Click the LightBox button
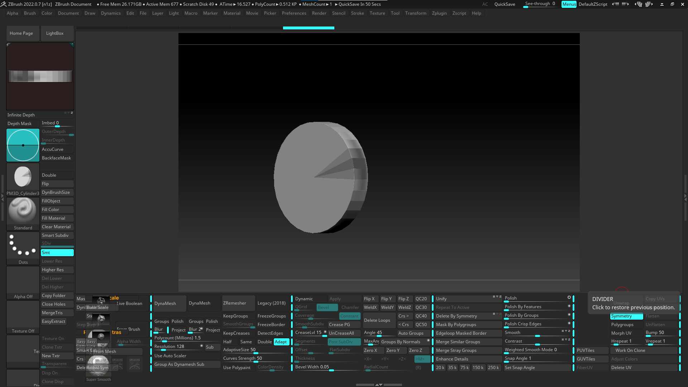Image resolution: width=688 pixels, height=387 pixels. tap(55, 33)
